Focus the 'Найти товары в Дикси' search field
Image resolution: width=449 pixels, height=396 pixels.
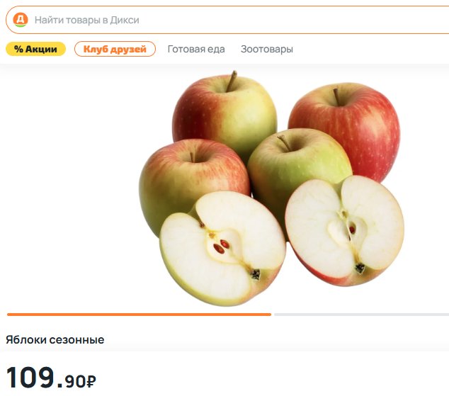(227, 20)
